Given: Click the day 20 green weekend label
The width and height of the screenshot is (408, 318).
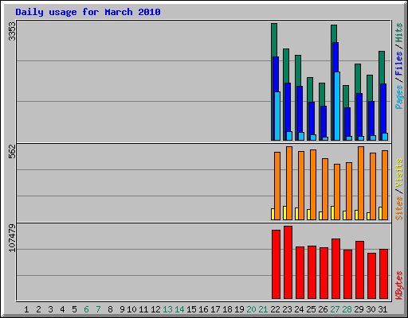Looking at the screenshot, I should tap(251, 309).
